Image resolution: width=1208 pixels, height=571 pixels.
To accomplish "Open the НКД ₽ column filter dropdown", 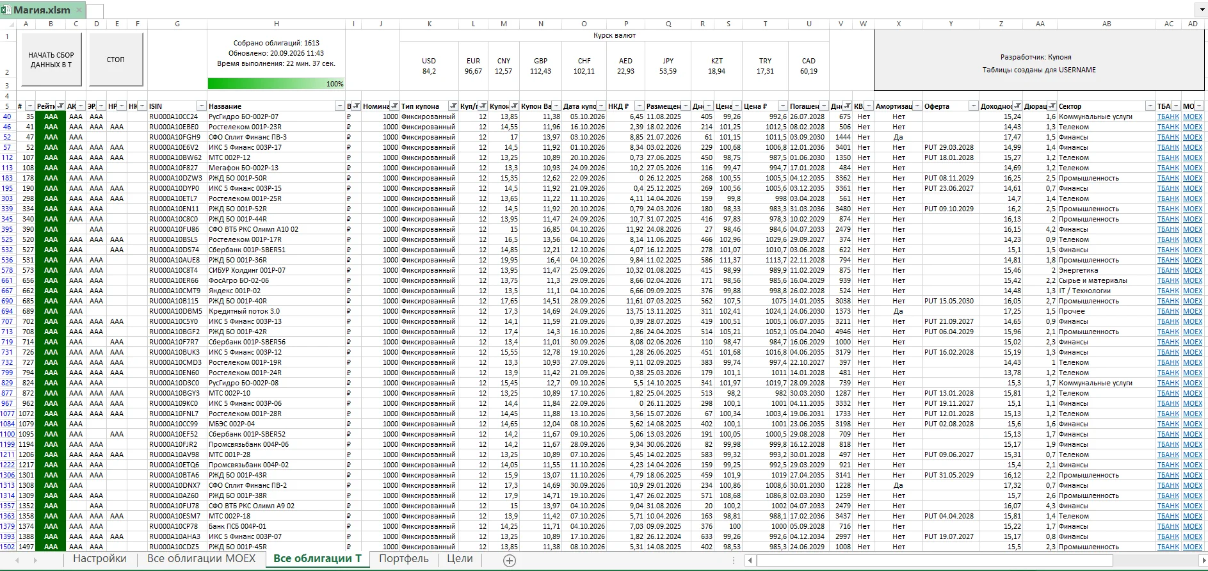I will 640,106.
